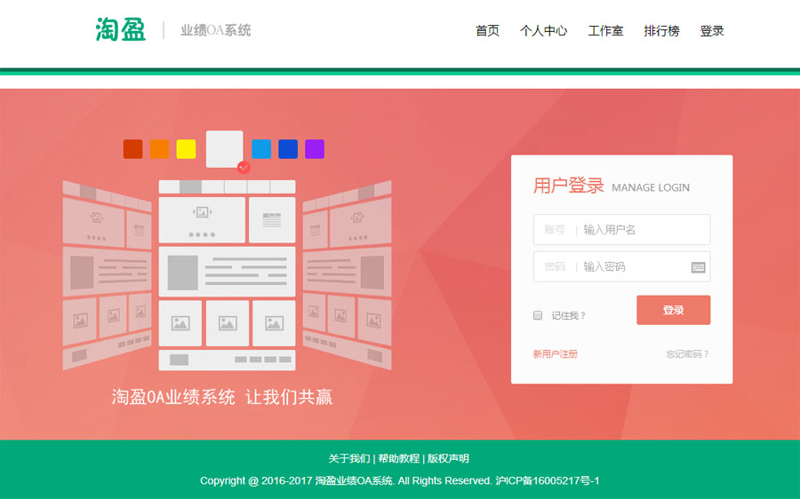Pick the red color swatch

point(133,149)
